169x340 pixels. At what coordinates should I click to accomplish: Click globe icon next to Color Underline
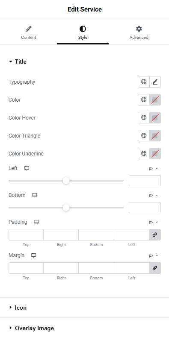(144, 153)
